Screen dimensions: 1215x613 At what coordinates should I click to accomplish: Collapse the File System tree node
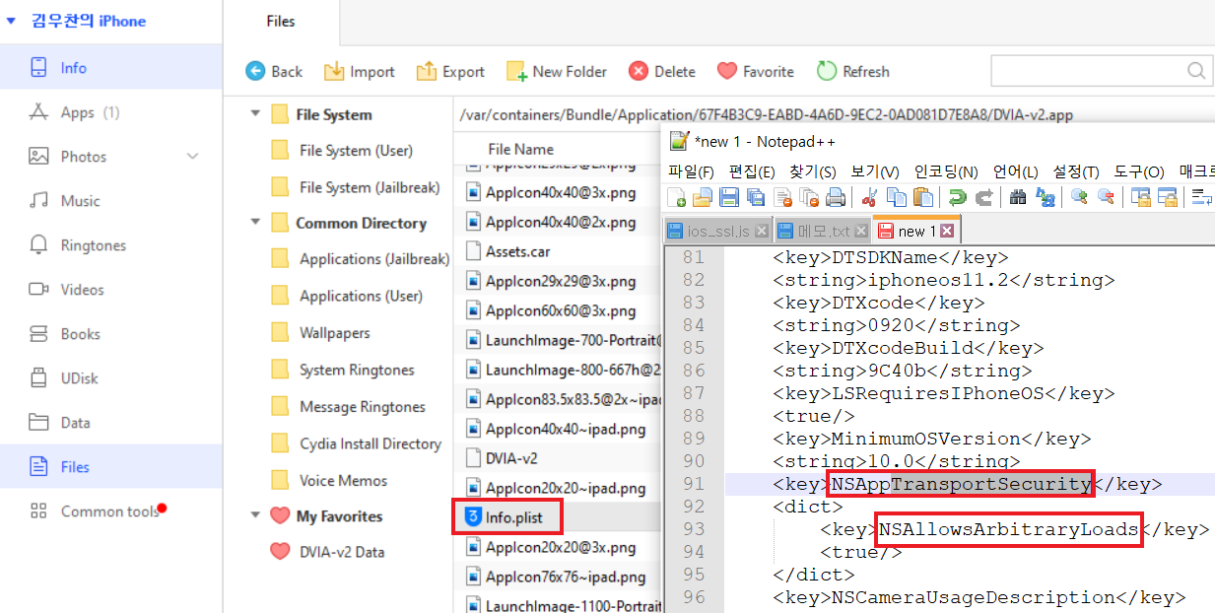click(256, 114)
